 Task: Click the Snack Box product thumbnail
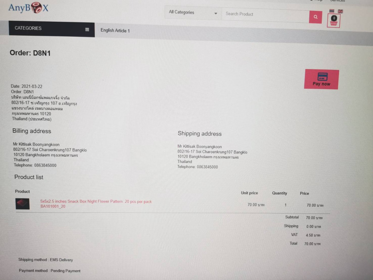[22, 204]
